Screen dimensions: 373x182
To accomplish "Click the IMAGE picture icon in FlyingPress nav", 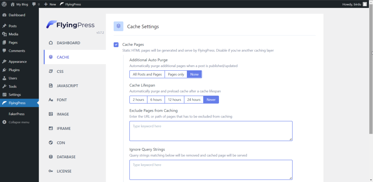I will (51, 114).
